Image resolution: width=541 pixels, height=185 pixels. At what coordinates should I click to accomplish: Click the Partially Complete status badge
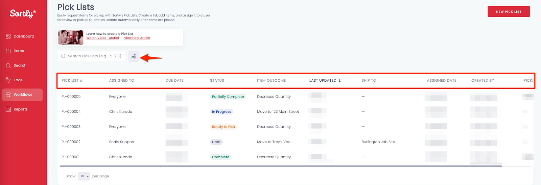point(228,97)
